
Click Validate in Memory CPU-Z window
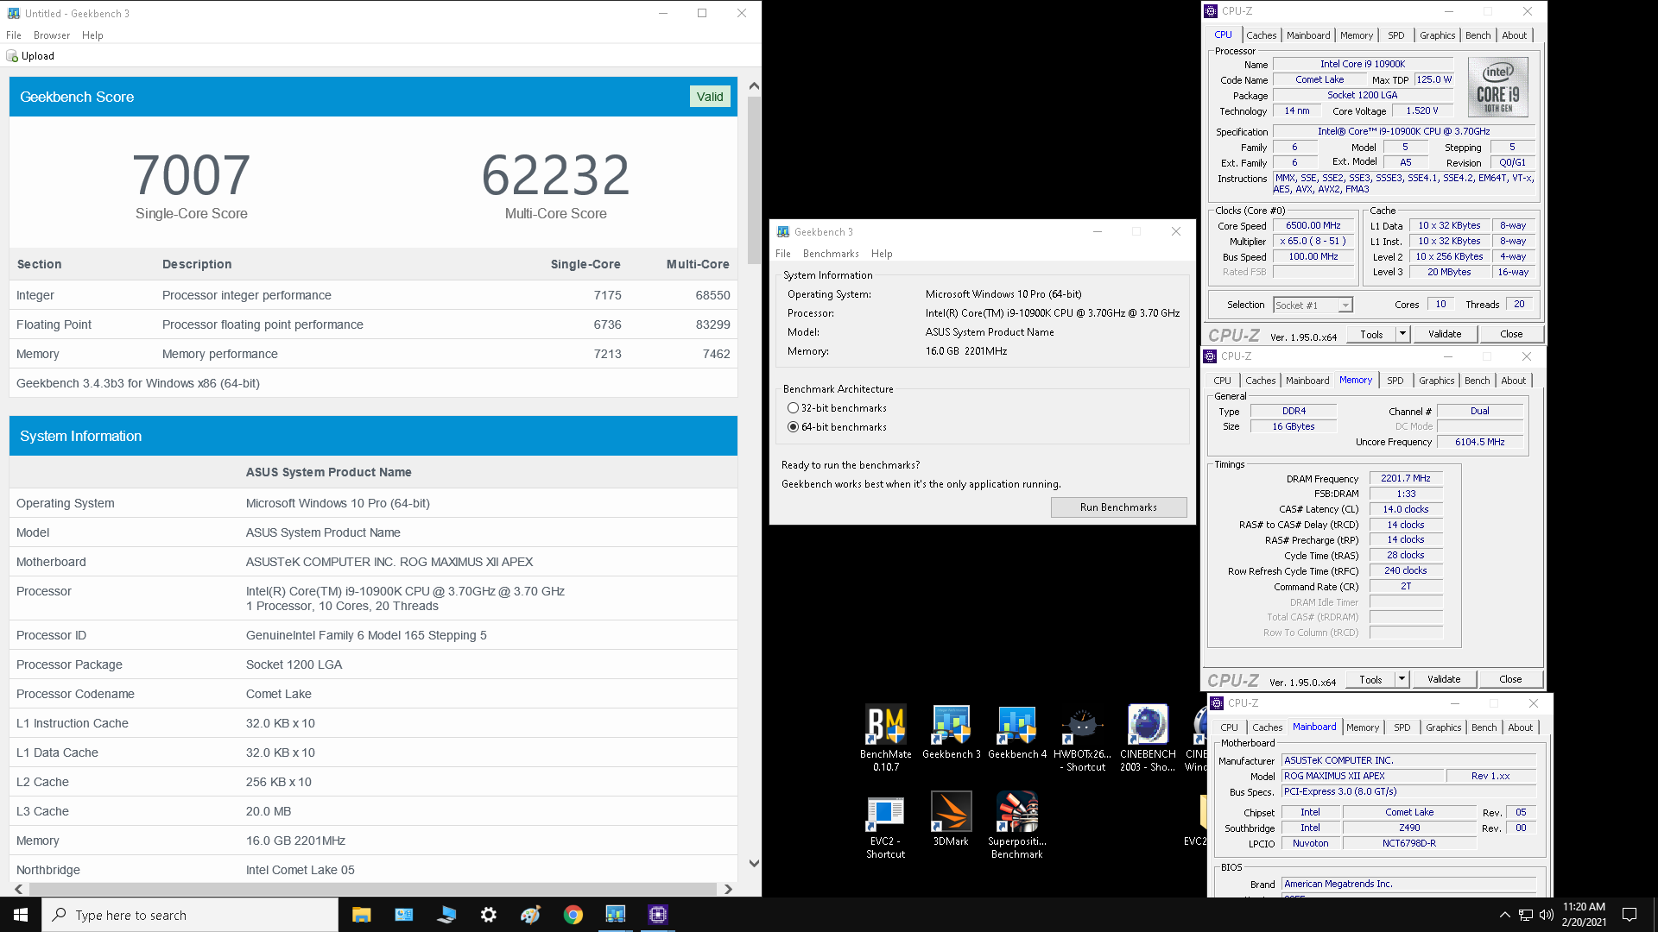point(1443,679)
